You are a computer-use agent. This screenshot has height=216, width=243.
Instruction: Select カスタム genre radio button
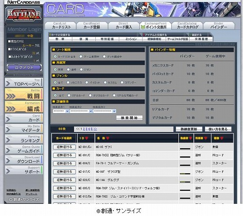point(105,83)
